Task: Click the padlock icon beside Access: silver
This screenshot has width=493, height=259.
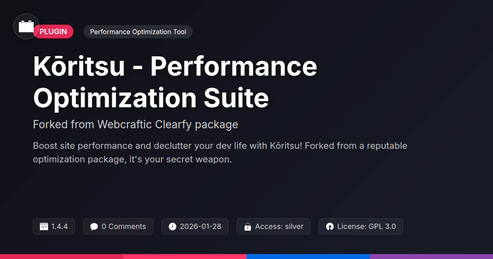Action: 248,227
